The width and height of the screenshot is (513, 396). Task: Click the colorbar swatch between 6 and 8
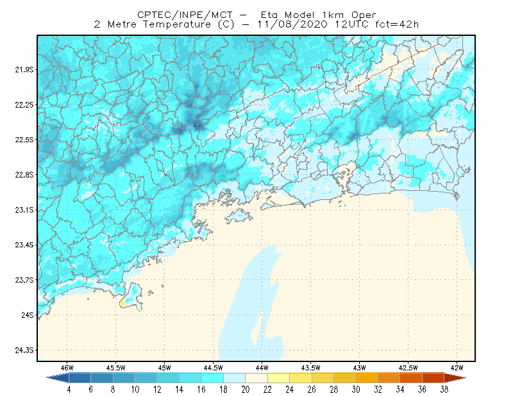102,378
